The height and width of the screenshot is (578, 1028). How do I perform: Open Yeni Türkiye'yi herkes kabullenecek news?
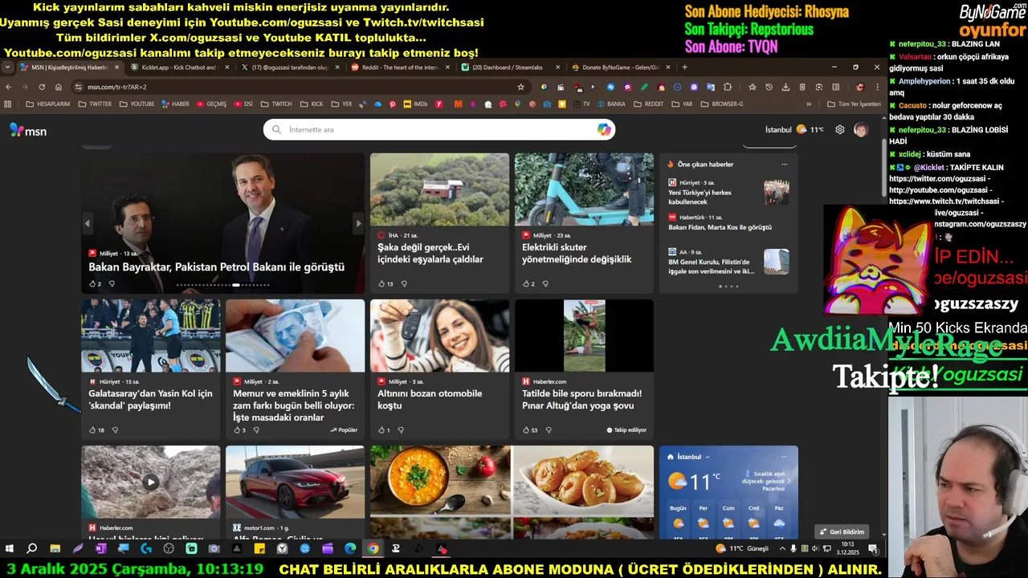[700, 197]
